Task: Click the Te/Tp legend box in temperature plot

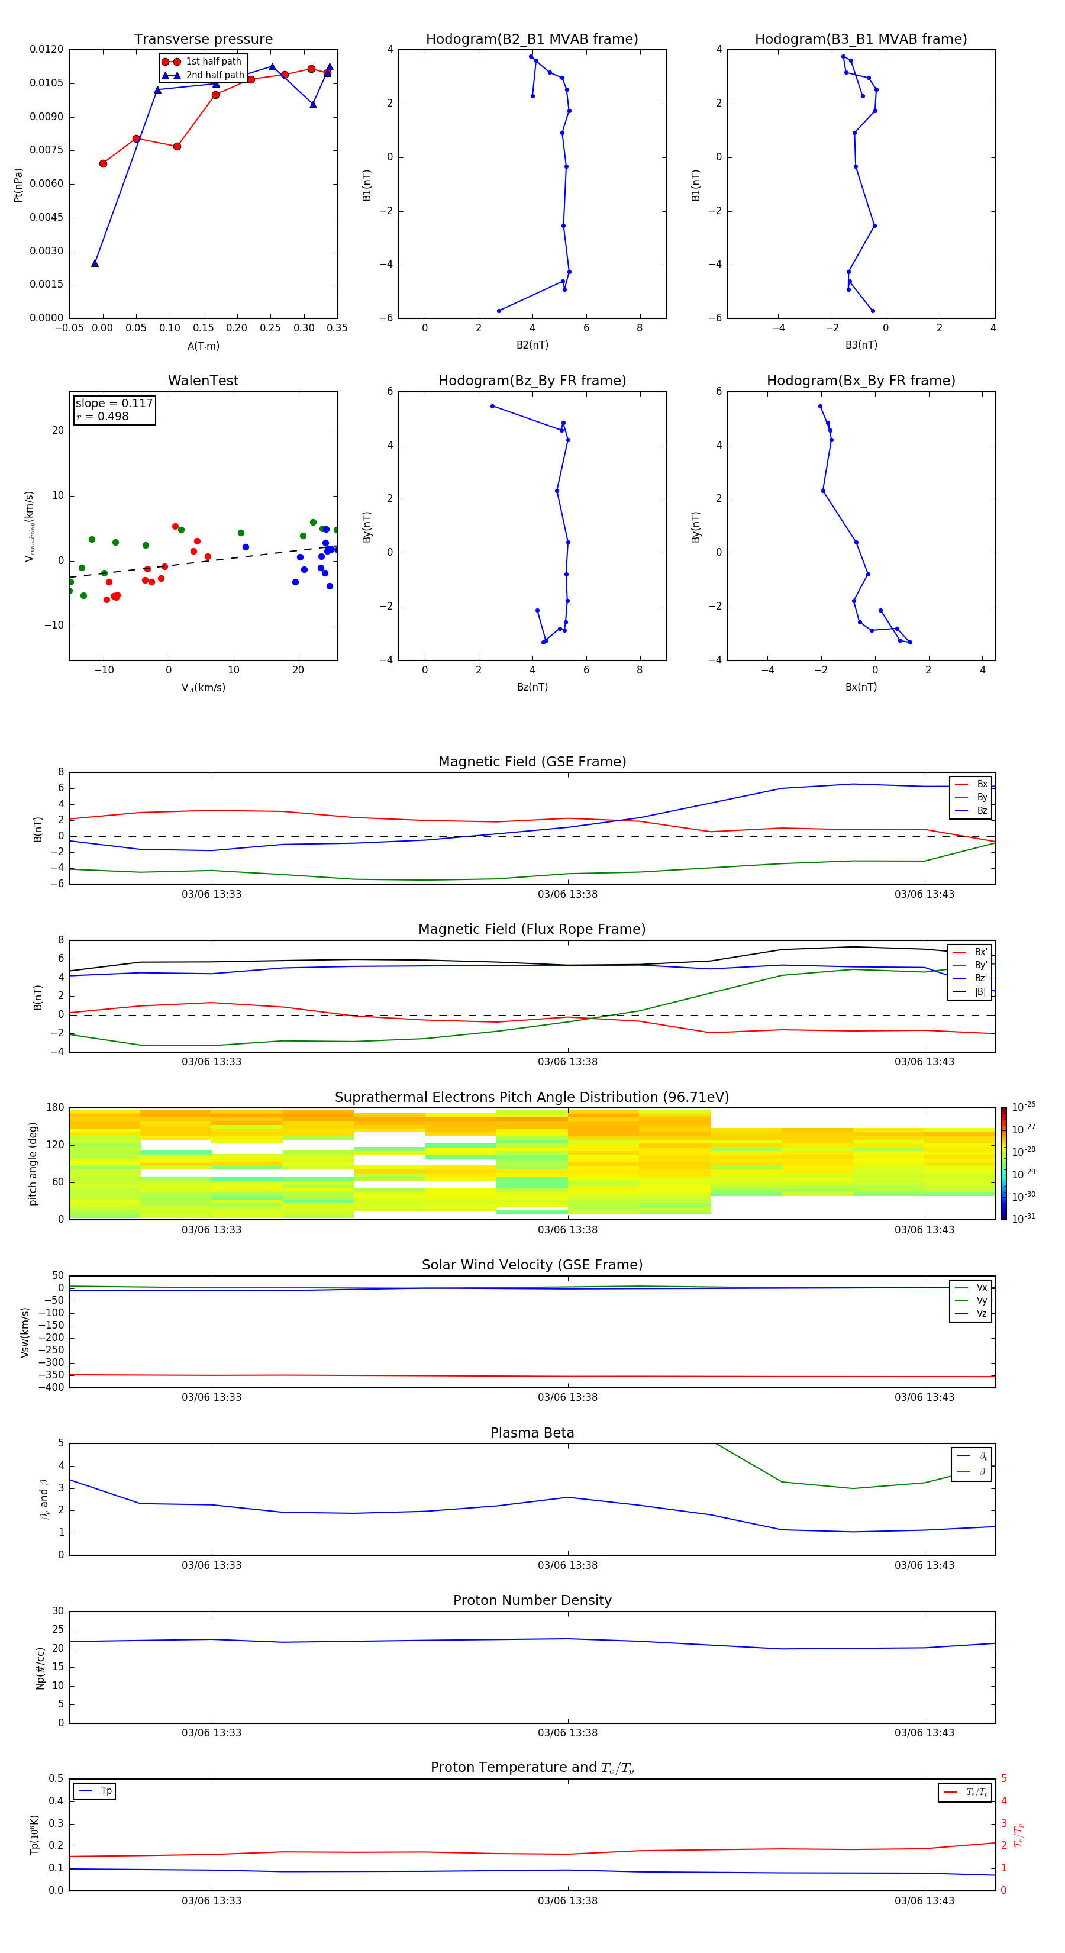Action: 965,1792
